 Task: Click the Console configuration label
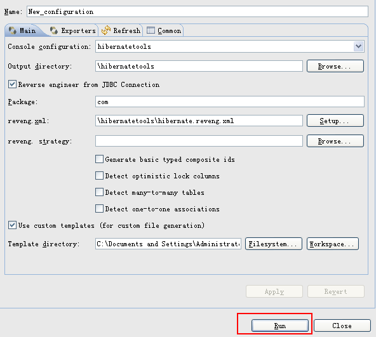pos(50,46)
